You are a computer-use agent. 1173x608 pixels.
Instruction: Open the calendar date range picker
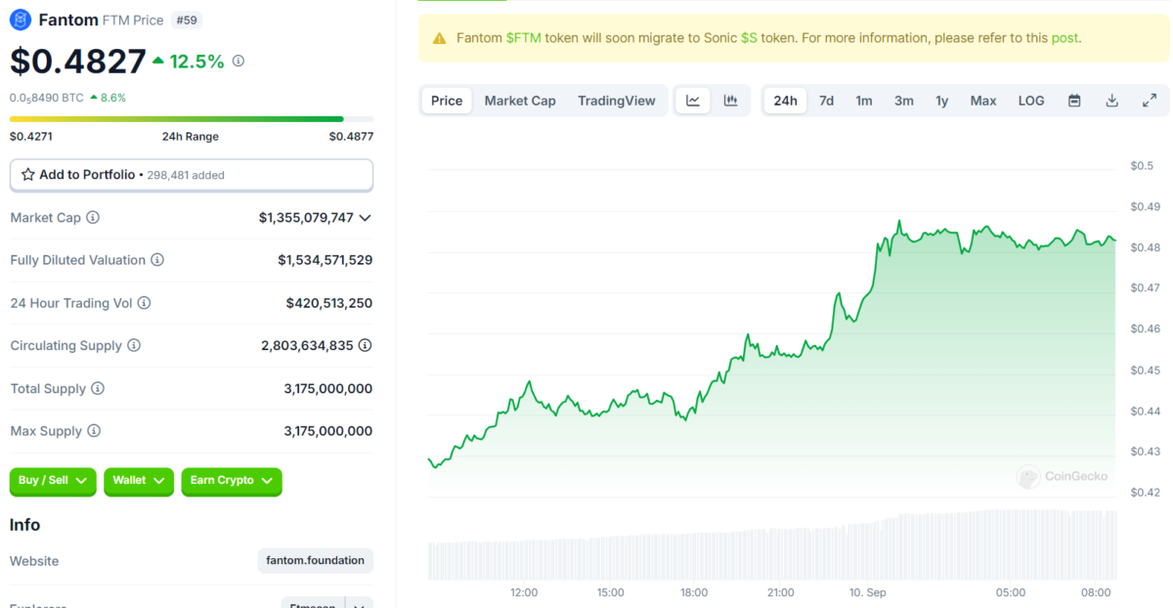click(x=1074, y=101)
